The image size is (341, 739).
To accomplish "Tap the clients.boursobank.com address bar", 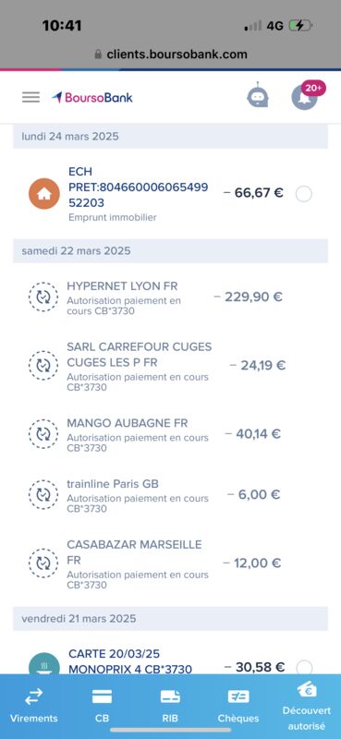I will coord(171,55).
